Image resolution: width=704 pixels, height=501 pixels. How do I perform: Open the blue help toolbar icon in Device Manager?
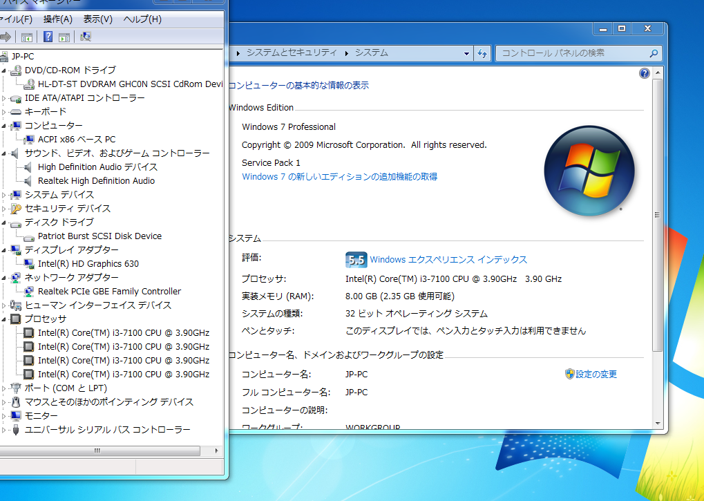coord(48,37)
